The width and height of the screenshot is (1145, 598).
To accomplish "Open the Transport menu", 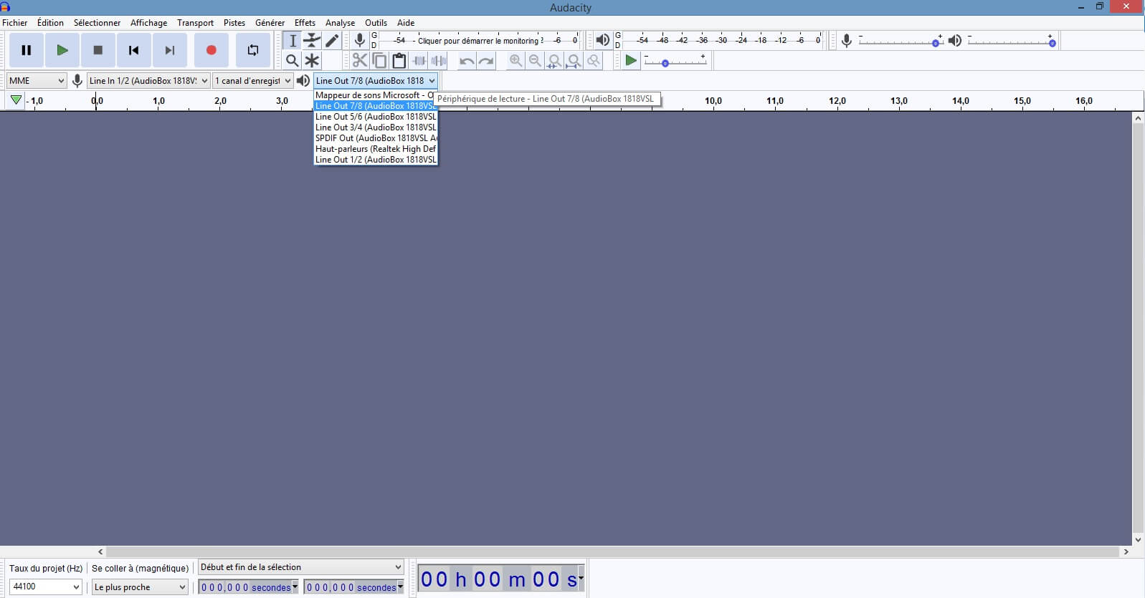I will tap(195, 23).
